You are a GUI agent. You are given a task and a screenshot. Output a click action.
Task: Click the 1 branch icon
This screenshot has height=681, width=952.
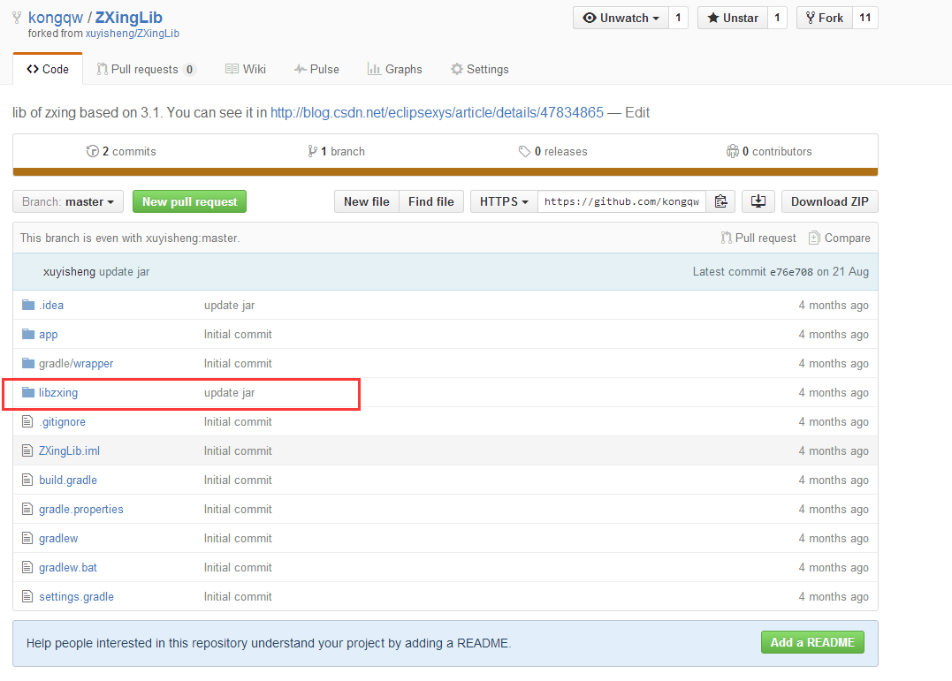pos(312,151)
